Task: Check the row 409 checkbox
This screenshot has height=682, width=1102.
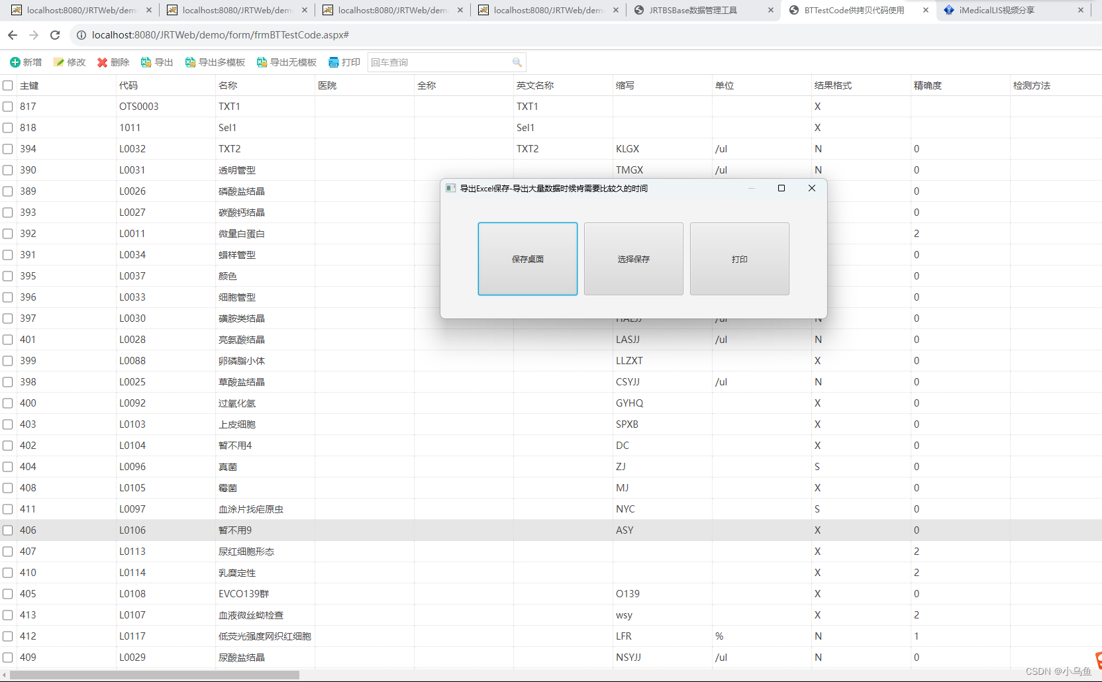Action: click(8, 658)
